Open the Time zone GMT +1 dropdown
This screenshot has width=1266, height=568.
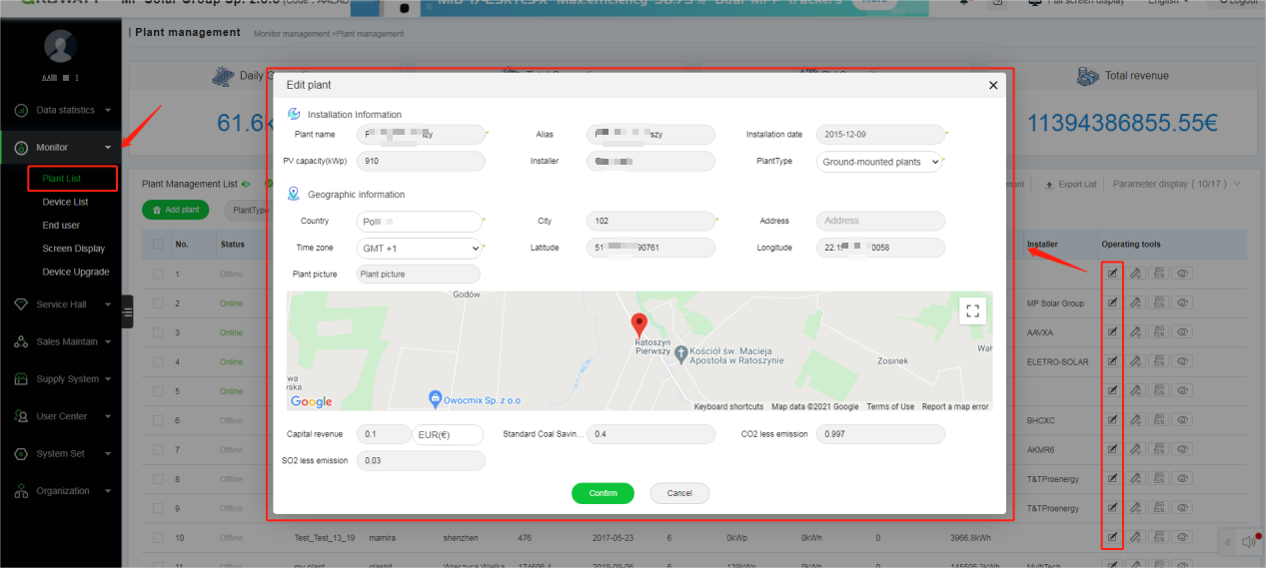420,248
